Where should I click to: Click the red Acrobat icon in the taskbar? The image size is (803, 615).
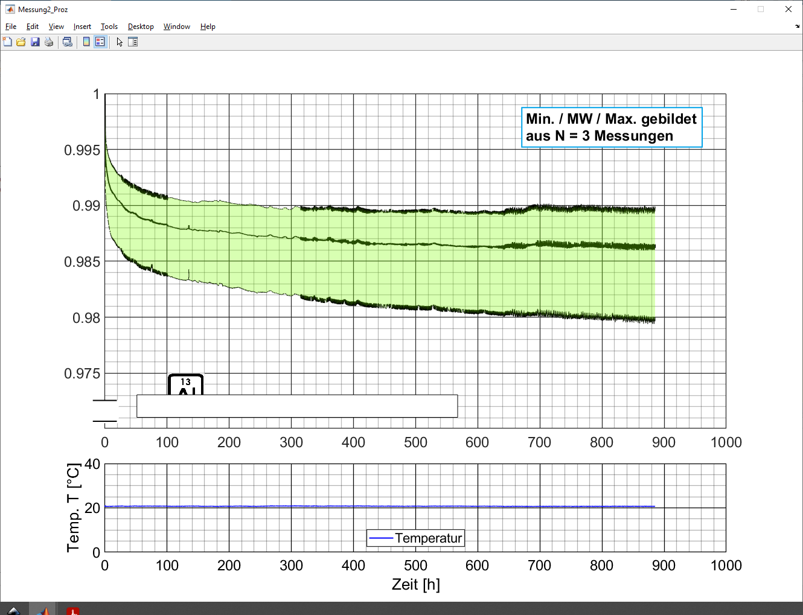click(73, 610)
